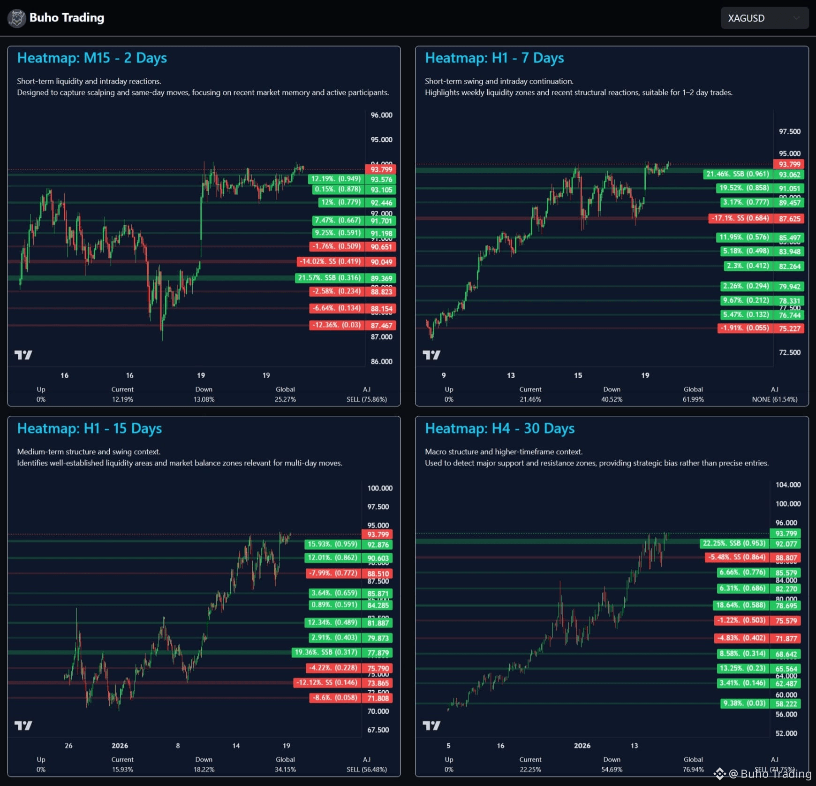The width and height of the screenshot is (816, 786).
Task: Click the 22.25% SSB (0.953) level label
Action: [733, 543]
